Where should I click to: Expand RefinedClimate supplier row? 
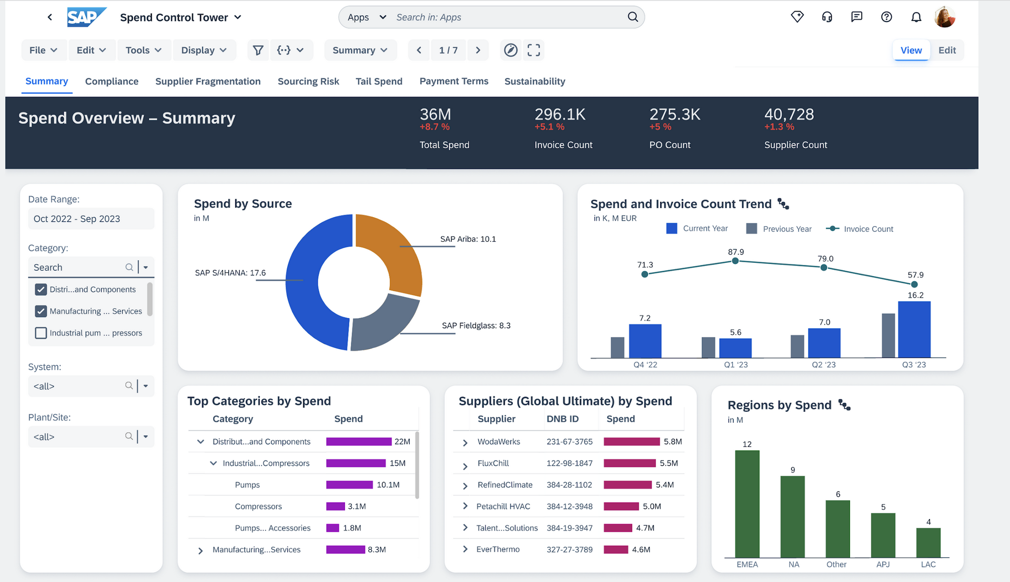pyautogui.click(x=465, y=486)
